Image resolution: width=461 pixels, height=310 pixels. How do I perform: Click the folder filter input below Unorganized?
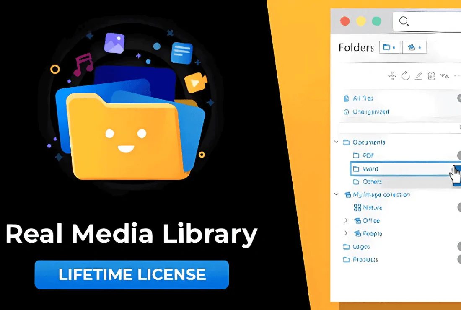[x=400, y=127]
